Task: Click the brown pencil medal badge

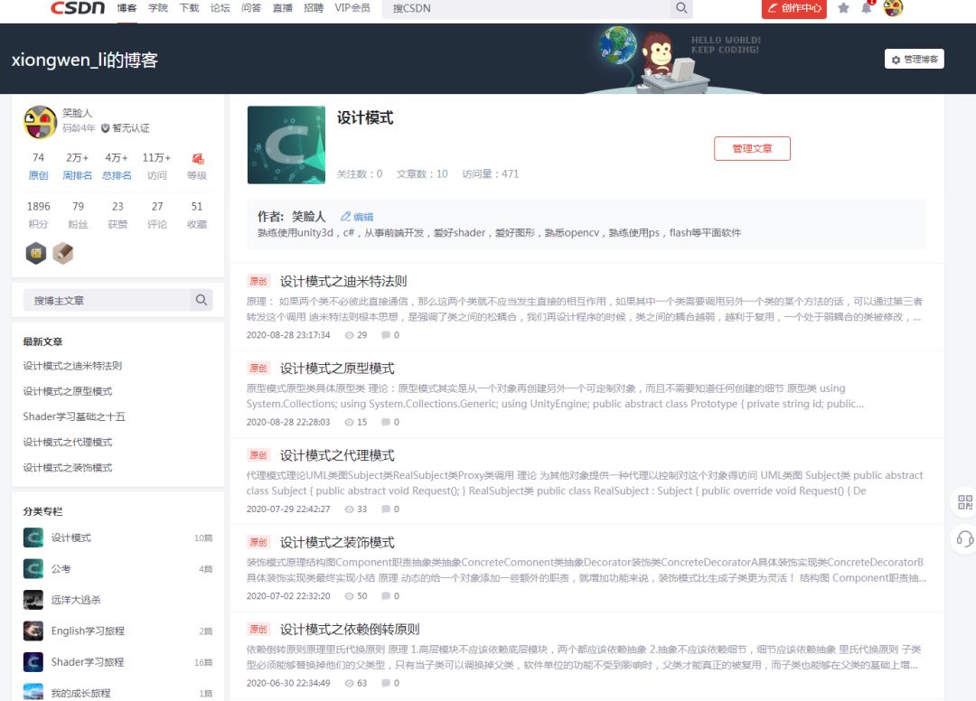Action: (x=63, y=253)
